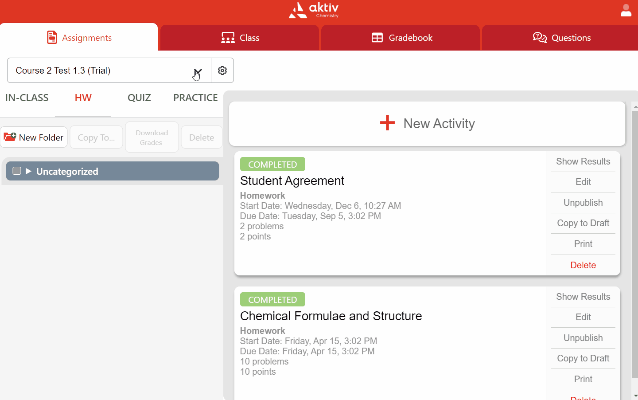Viewport: 638px width, 400px height.
Task: Collapse the course list via its chevron
Action: tap(198, 71)
